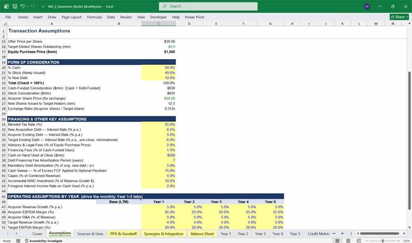Click scroll right arrow on horizontal scrollbar
Image resolution: width=412 pixels, height=243 pixels.
pyautogui.click(x=404, y=233)
